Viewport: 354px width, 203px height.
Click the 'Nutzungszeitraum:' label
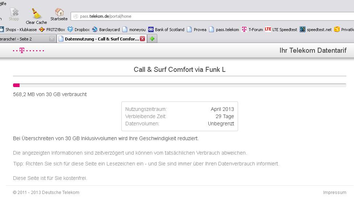coord(146,109)
